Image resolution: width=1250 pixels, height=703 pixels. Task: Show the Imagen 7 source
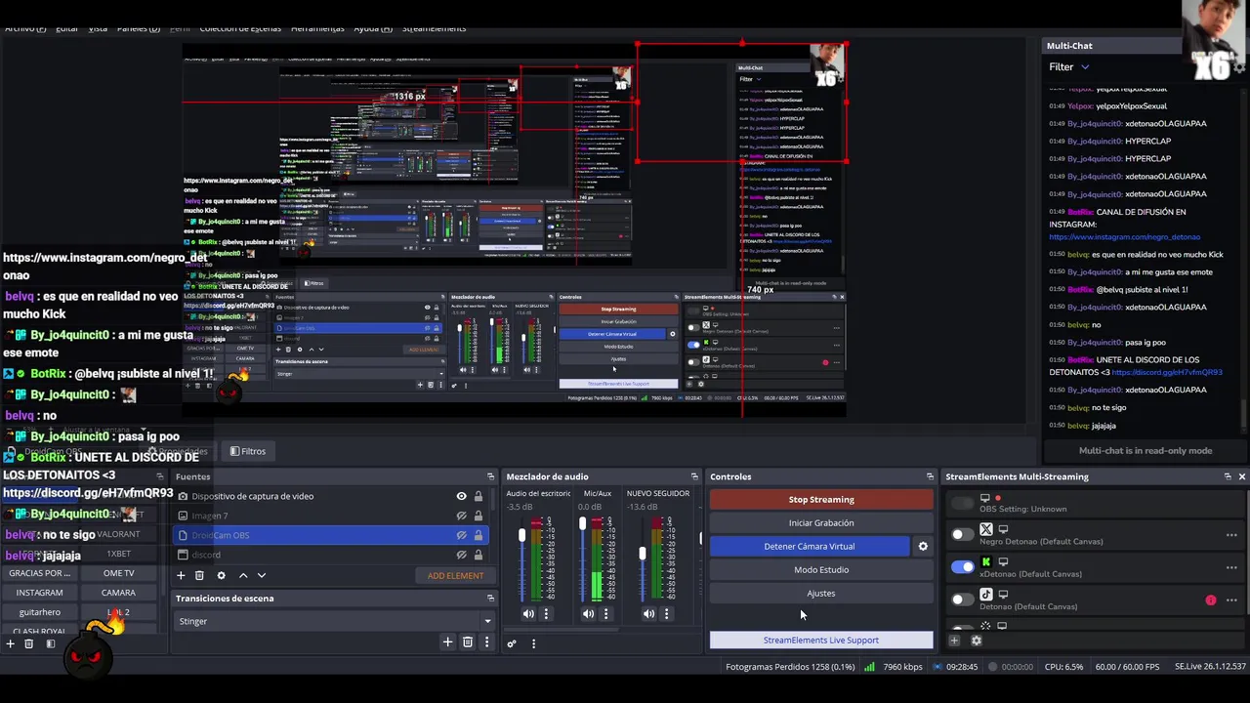click(461, 516)
